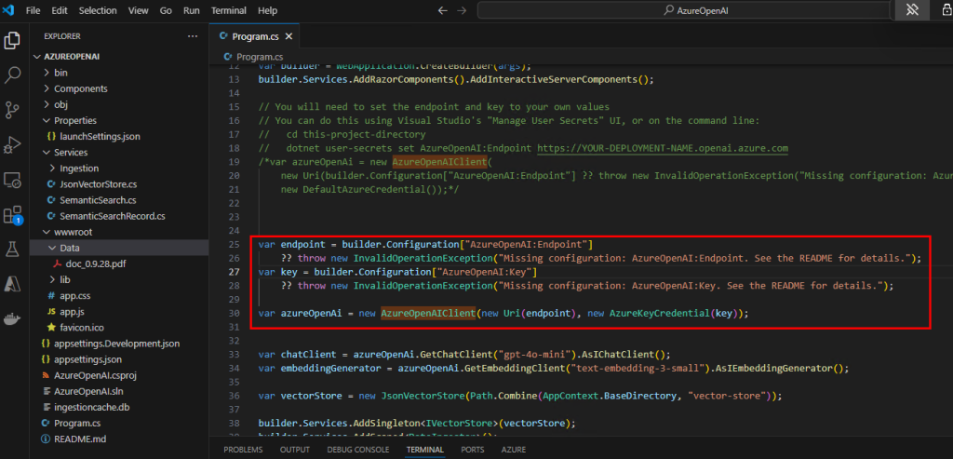Image resolution: width=953 pixels, height=459 pixels.
Task: Switch to OUTPUT panel tab
Action: point(295,450)
